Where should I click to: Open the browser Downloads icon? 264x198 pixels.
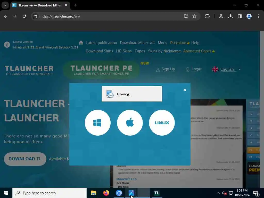tap(230, 16)
